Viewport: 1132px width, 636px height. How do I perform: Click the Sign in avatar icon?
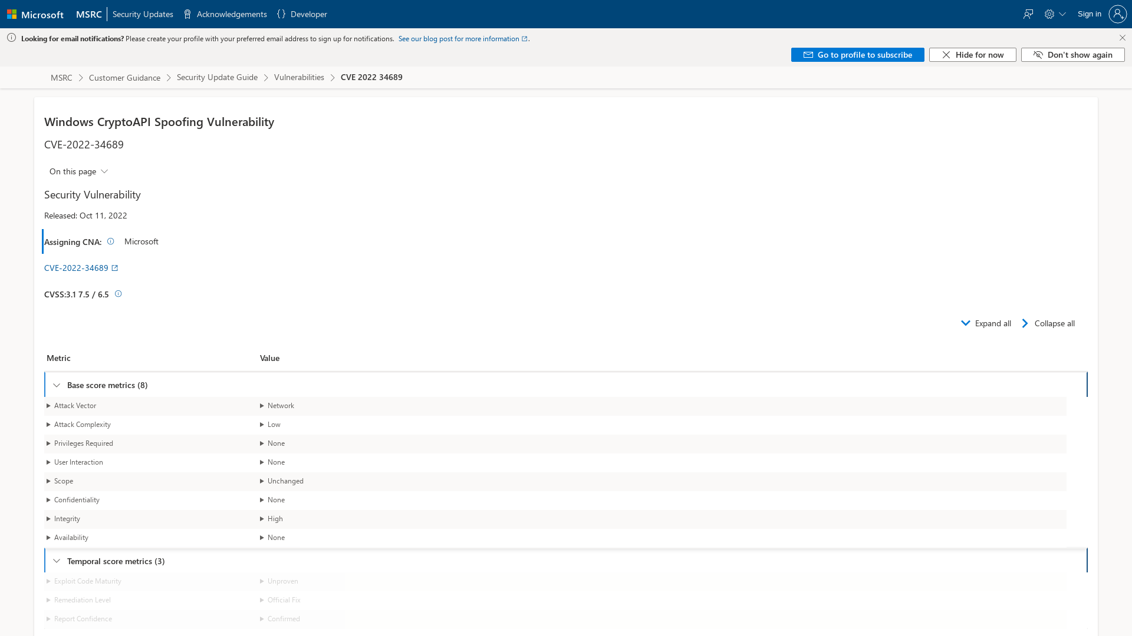coord(1118,14)
